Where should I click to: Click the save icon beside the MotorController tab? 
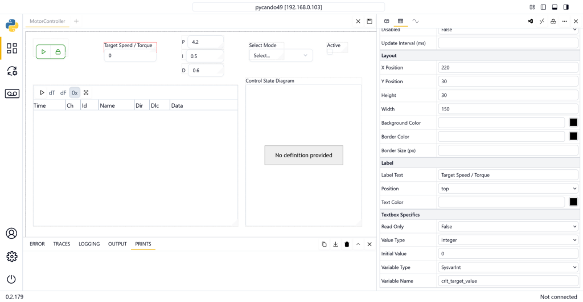[x=369, y=21]
